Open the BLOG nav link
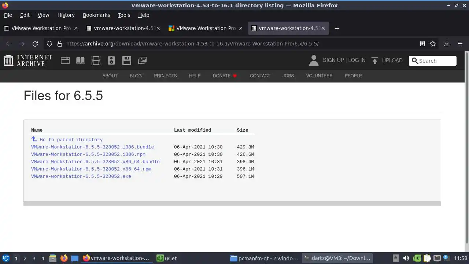Image resolution: width=469 pixels, height=264 pixels. [136, 76]
